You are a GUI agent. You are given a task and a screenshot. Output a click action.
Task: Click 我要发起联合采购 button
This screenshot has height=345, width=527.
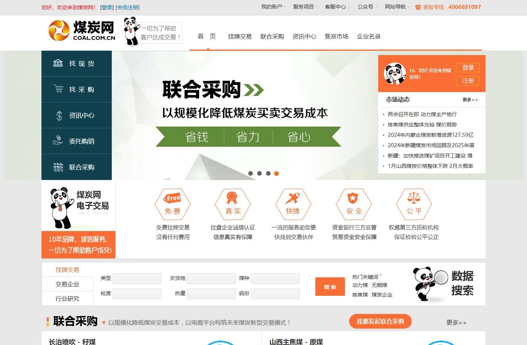pos(380,322)
